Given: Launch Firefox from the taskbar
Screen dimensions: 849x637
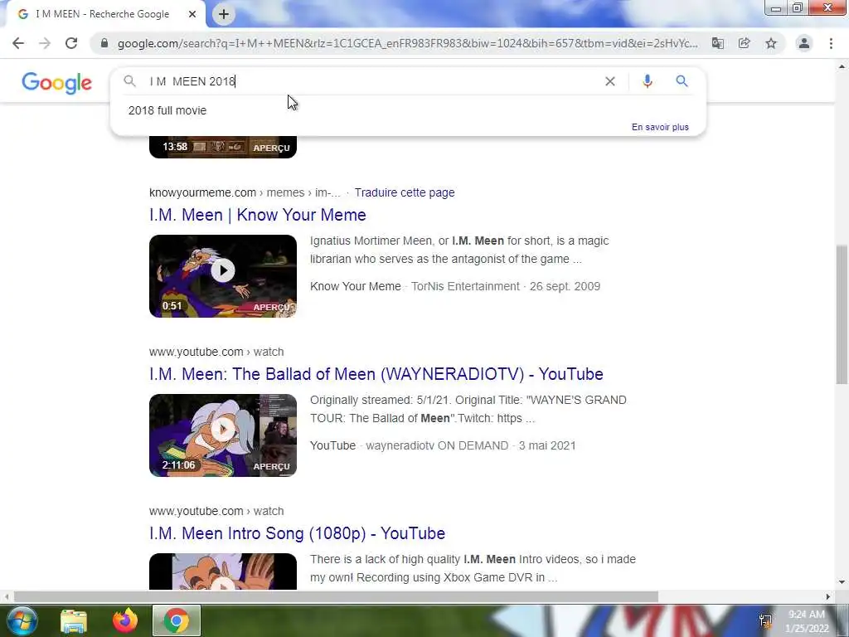Looking at the screenshot, I should (125, 620).
